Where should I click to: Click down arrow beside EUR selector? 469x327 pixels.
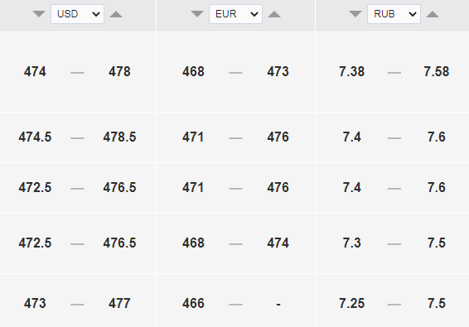(197, 14)
